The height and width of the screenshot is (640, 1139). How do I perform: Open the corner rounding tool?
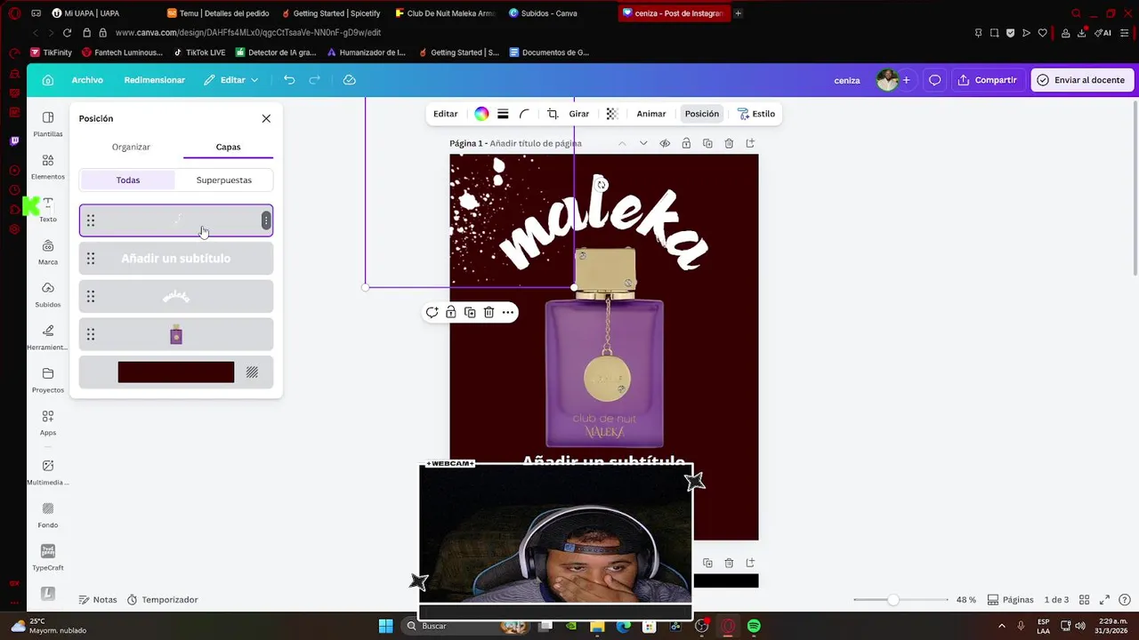tap(525, 114)
